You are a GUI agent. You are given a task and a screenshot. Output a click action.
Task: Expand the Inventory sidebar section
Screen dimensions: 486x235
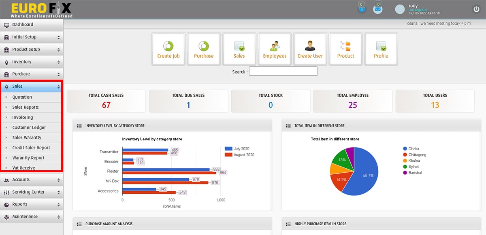[x=32, y=62]
